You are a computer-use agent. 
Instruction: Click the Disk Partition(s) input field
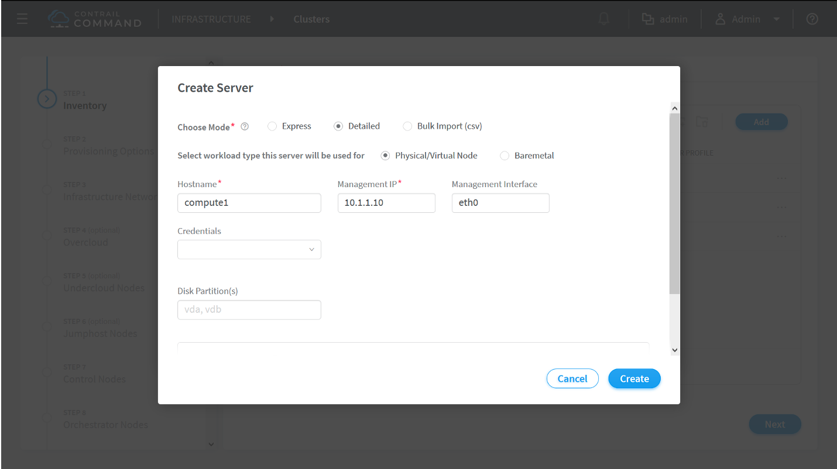click(249, 310)
